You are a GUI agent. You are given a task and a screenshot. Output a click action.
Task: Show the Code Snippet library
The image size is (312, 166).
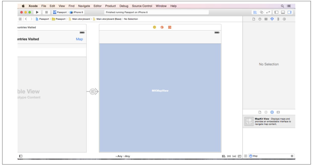(266, 112)
